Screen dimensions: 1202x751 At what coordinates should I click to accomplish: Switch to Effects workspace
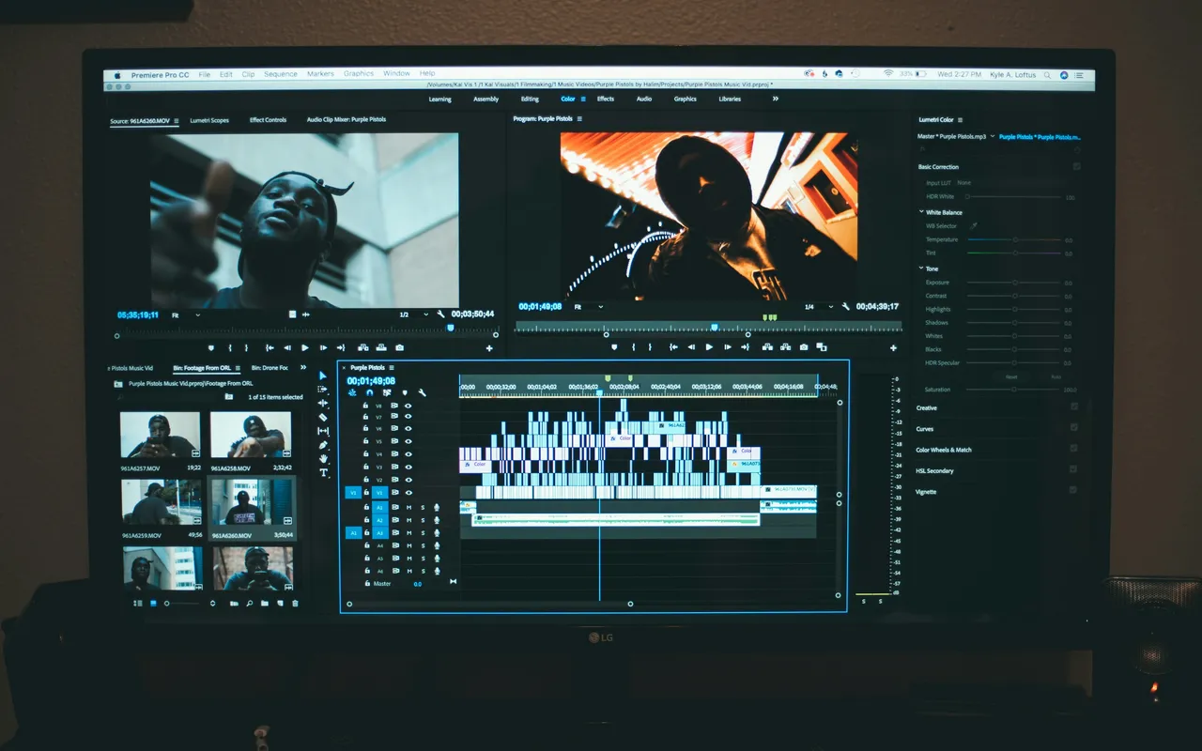606,99
